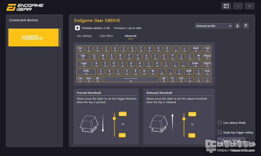This screenshot has width=261, height=156.
Task: Switch to the Key Settings tab
Action: click(x=84, y=36)
